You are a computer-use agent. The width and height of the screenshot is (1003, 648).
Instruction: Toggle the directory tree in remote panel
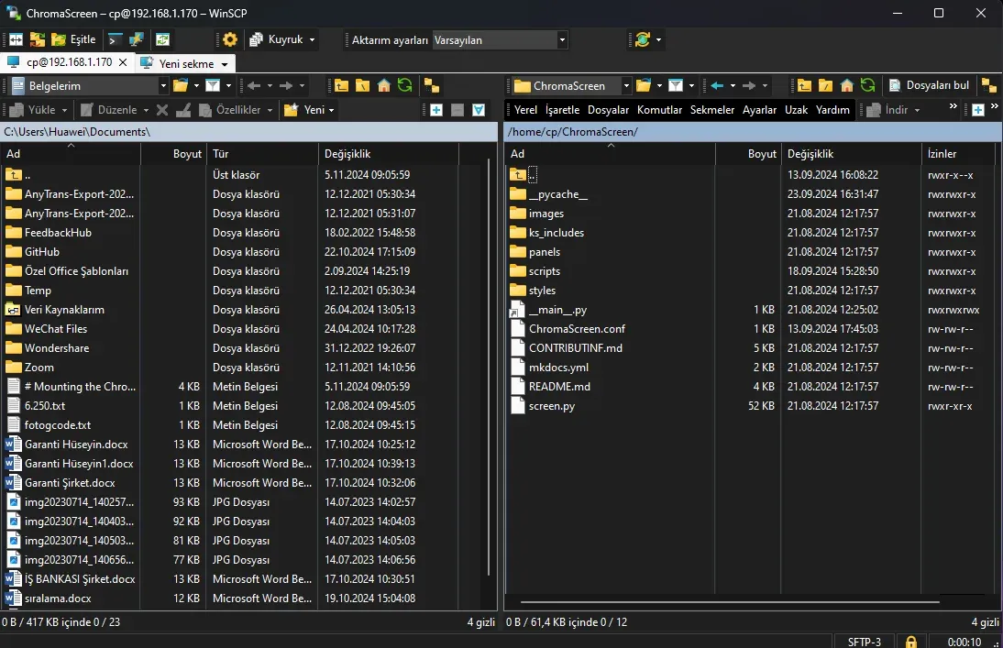(989, 86)
